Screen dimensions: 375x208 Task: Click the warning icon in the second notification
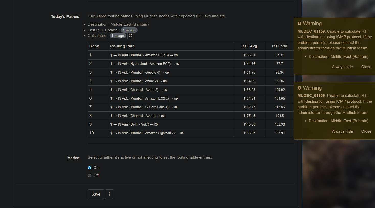pos(299,88)
